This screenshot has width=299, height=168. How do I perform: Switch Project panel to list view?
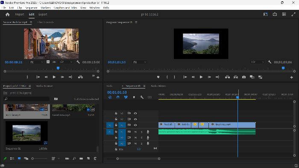pos(12,159)
